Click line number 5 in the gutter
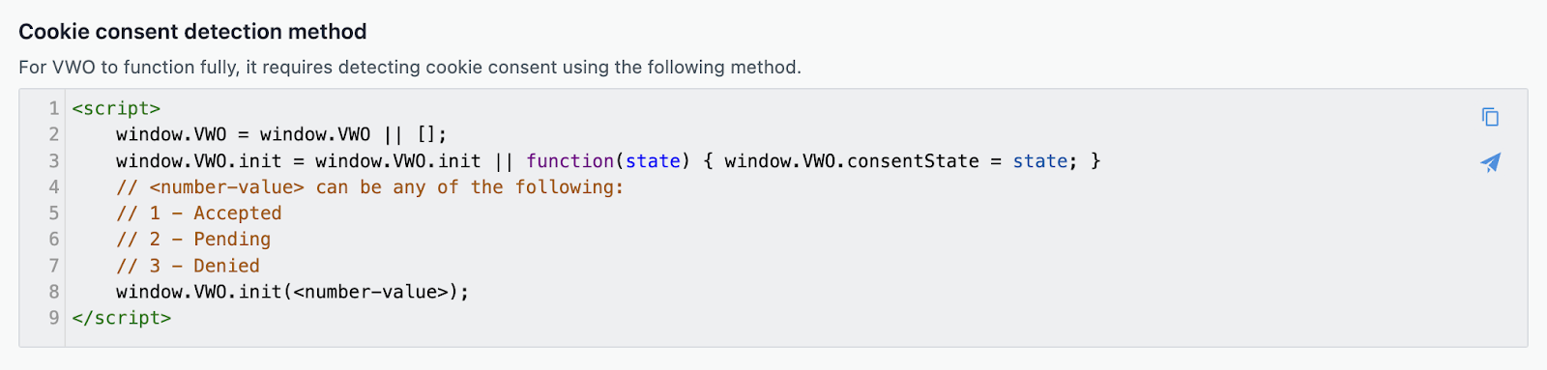The width and height of the screenshot is (1547, 370). [x=54, y=213]
